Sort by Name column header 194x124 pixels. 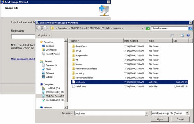(96, 41)
